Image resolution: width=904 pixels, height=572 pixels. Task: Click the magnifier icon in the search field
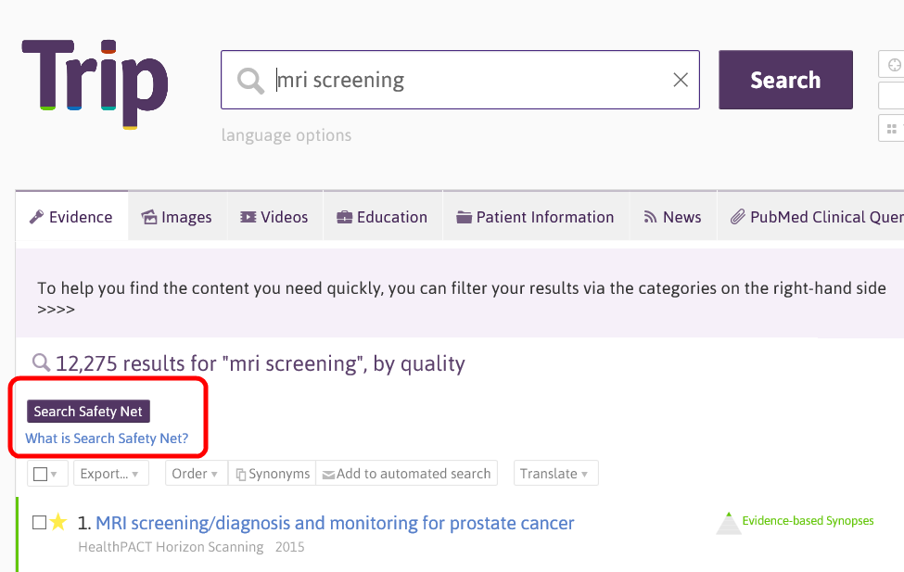click(249, 82)
